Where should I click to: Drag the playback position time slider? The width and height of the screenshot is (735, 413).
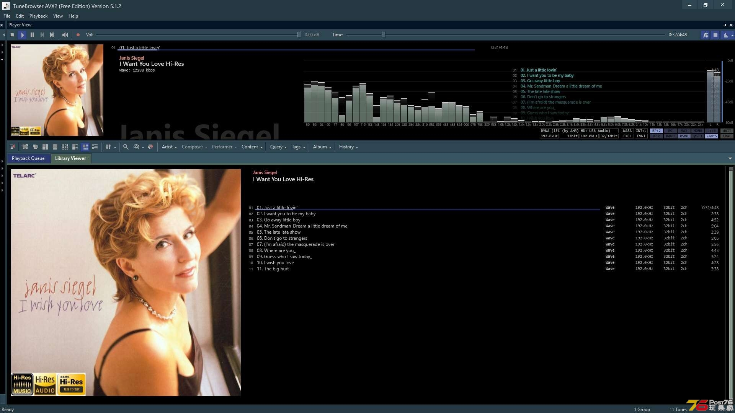(383, 35)
